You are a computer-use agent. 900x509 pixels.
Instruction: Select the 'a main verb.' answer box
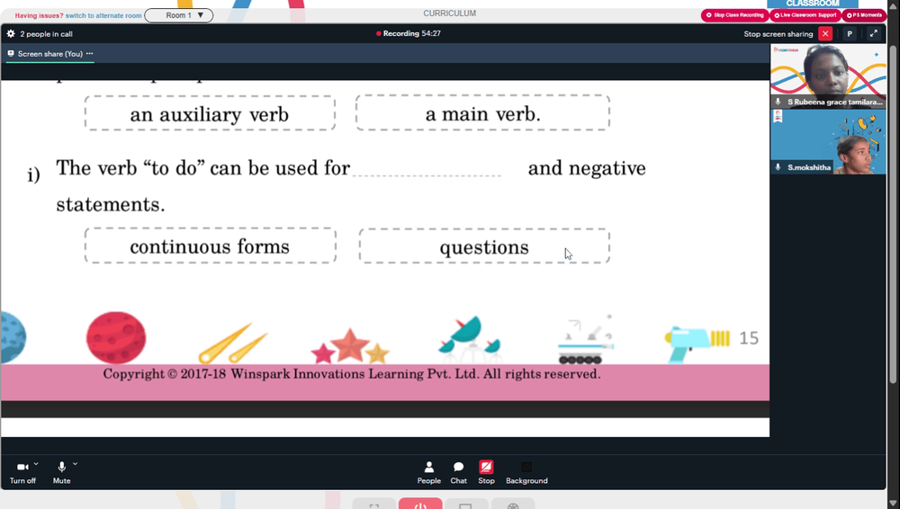[482, 113]
